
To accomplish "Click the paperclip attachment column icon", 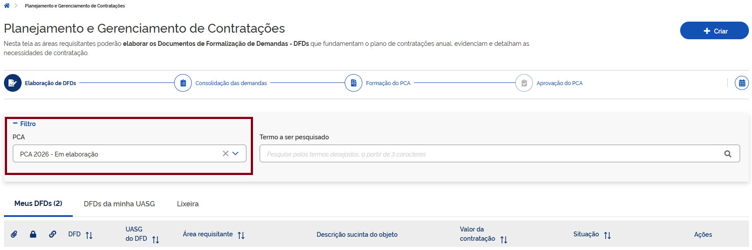I will [14, 234].
